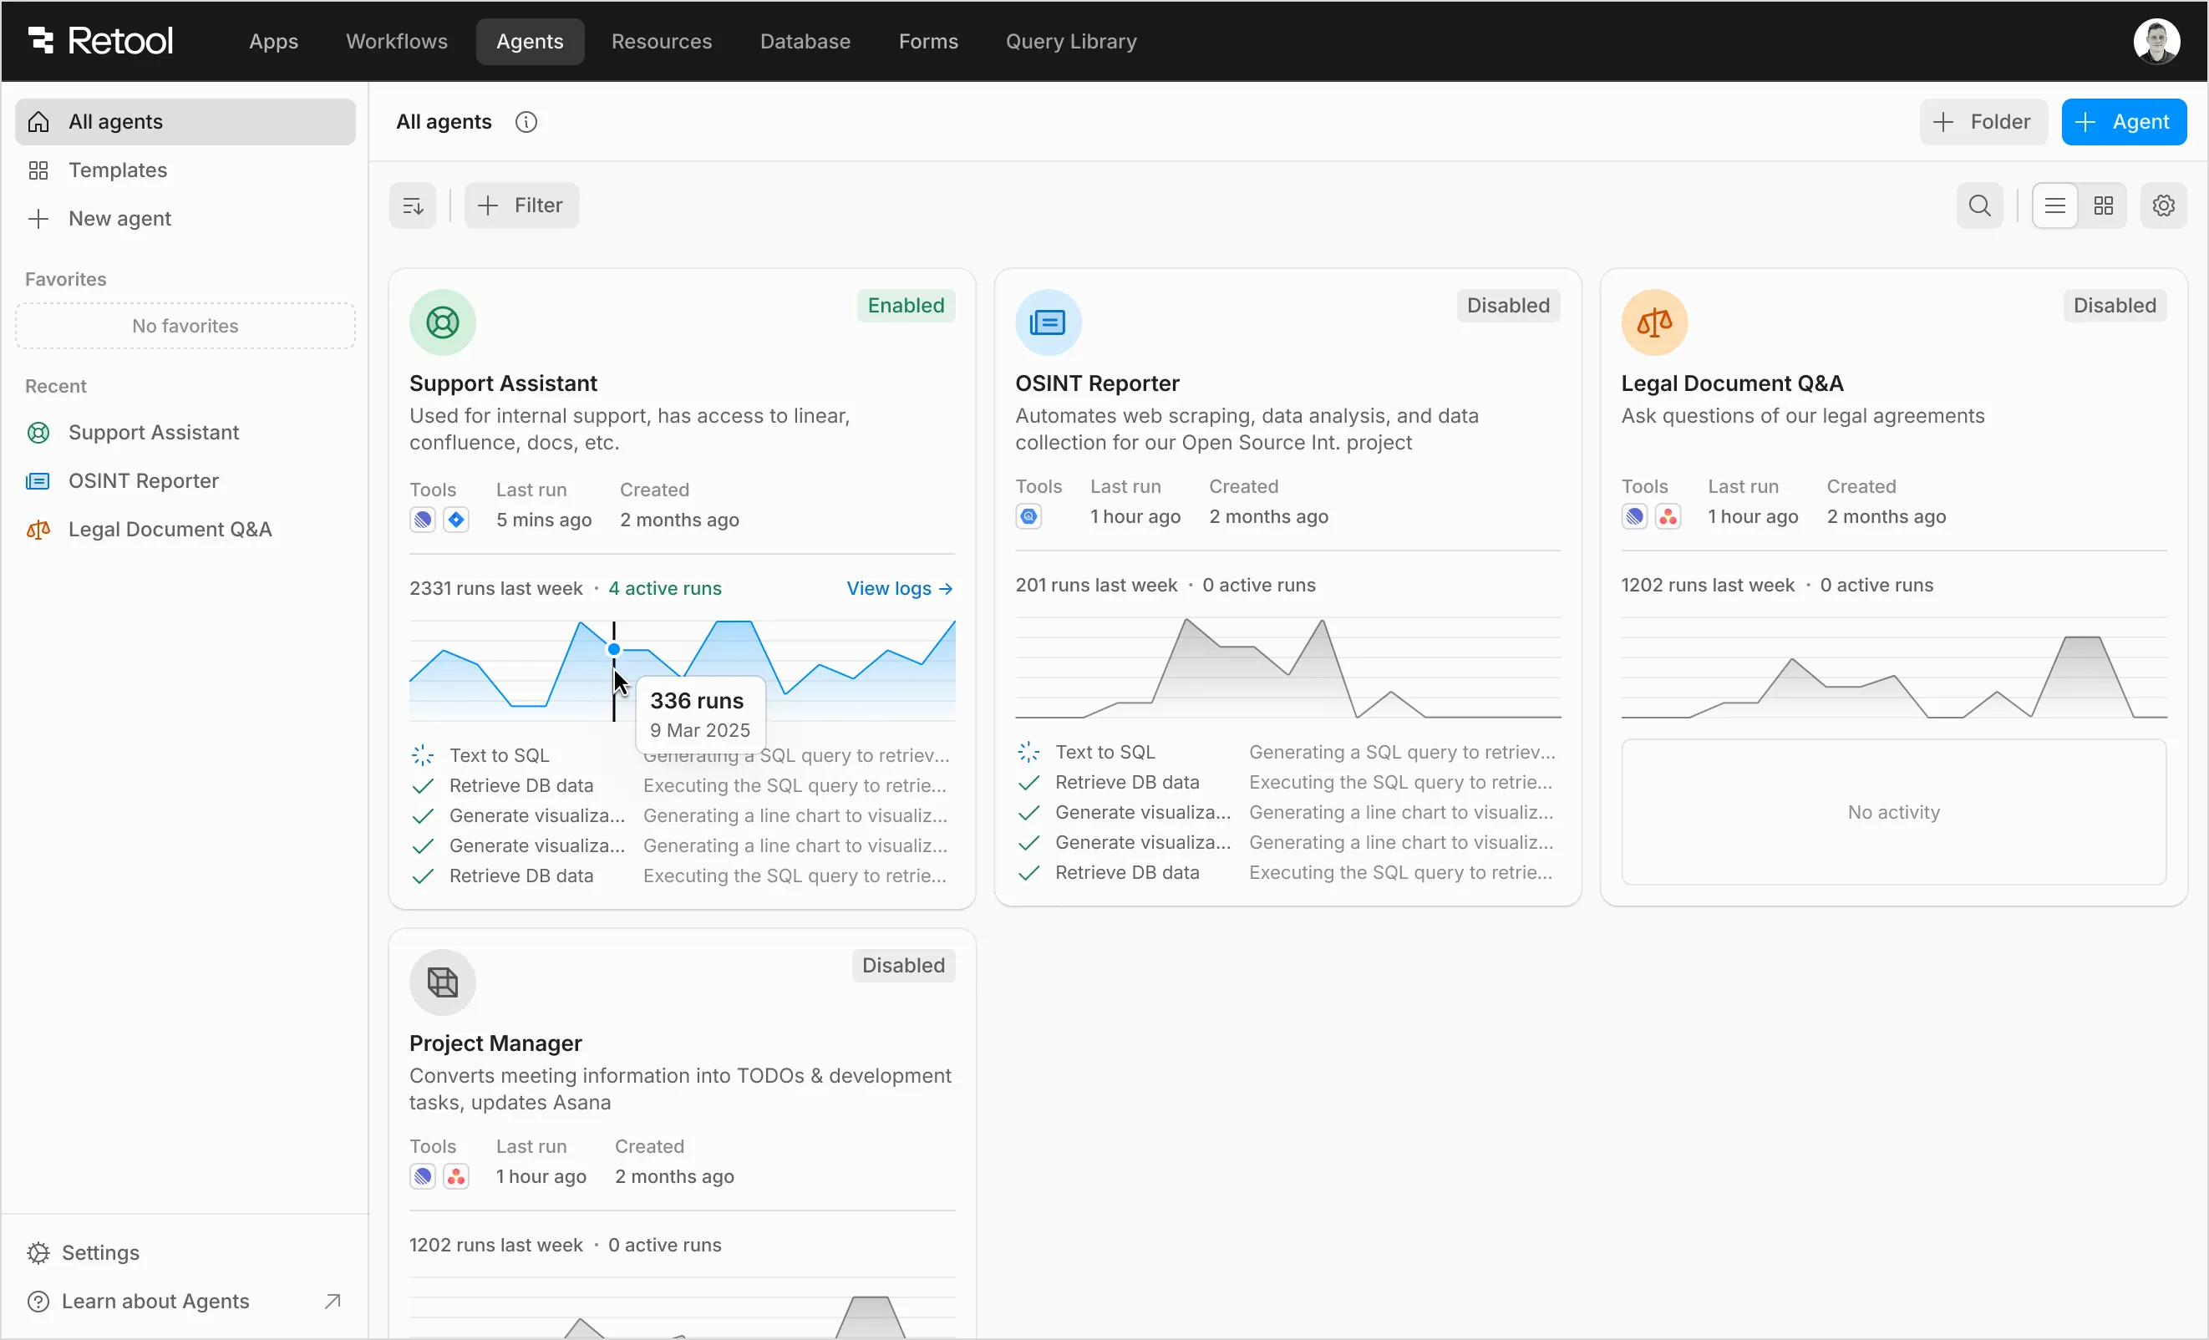The height and width of the screenshot is (1340, 2209).
Task: Open View logs for Support Assistant
Action: [899, 588]
